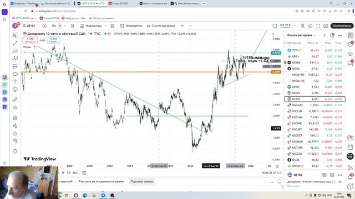Open the emoji icons tool
The width and height of the screenshot is (355, 199).
pos(15,90)
